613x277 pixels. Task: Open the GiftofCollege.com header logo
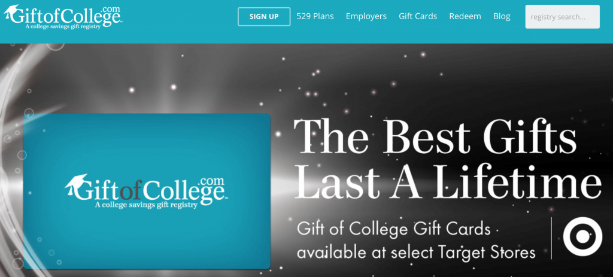63,17
